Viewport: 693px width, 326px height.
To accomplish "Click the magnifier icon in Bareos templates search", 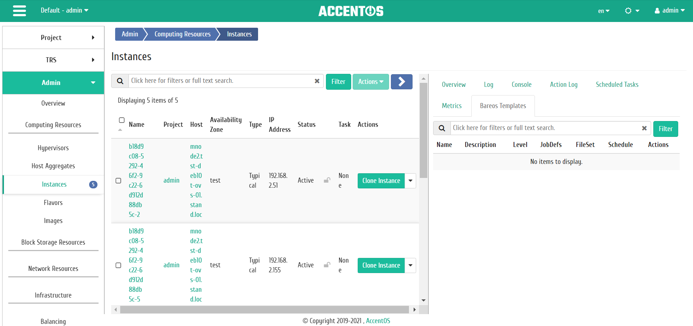I will coord(442,128).
